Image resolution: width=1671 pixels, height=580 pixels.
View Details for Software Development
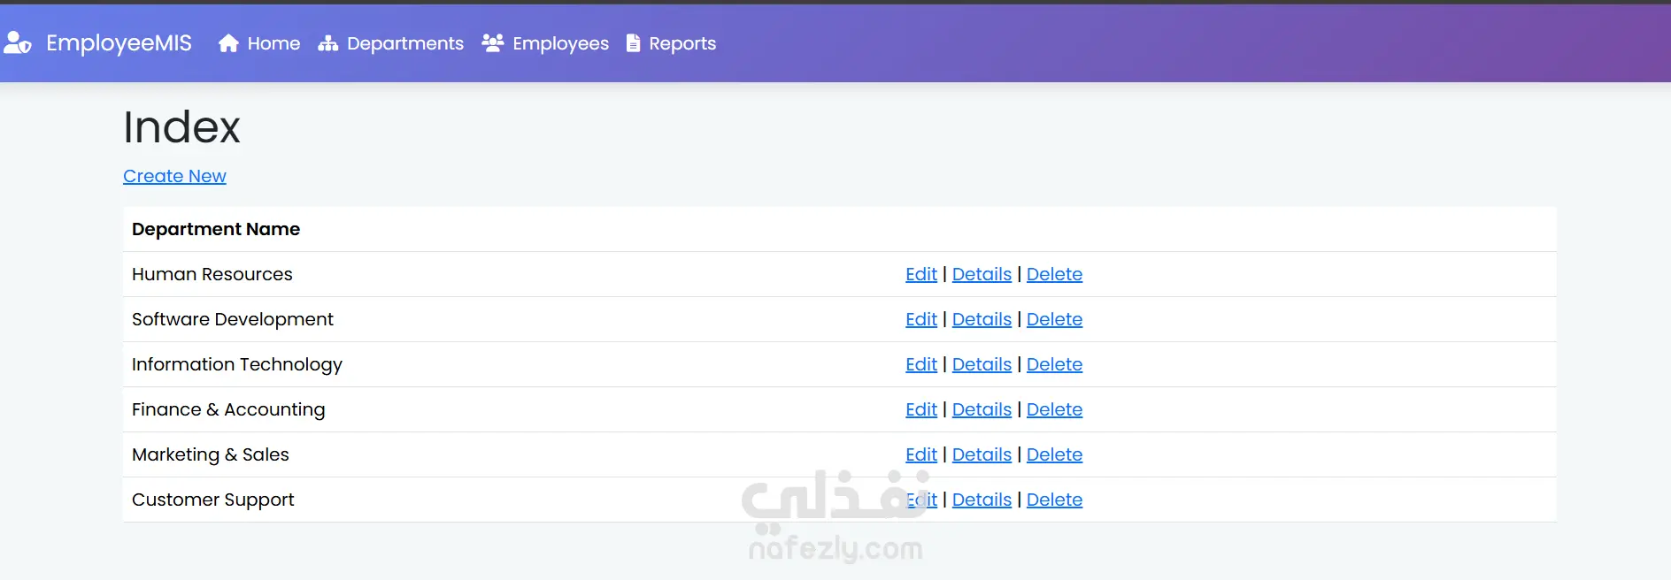(982, 319)
